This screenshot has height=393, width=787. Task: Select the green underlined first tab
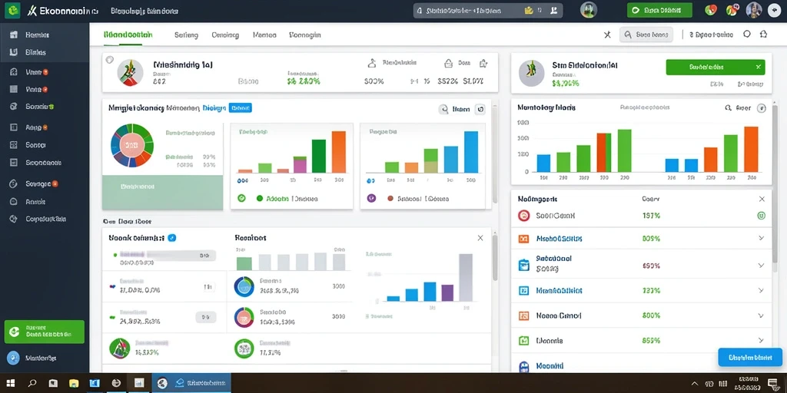coord(128,35)
